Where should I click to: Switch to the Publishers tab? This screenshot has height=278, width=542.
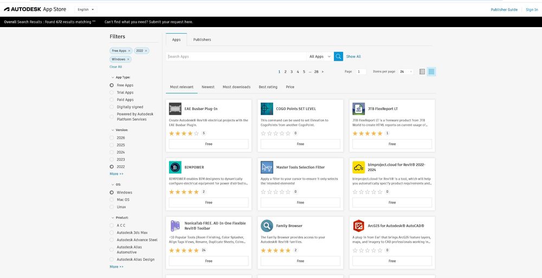pos(202,40)
